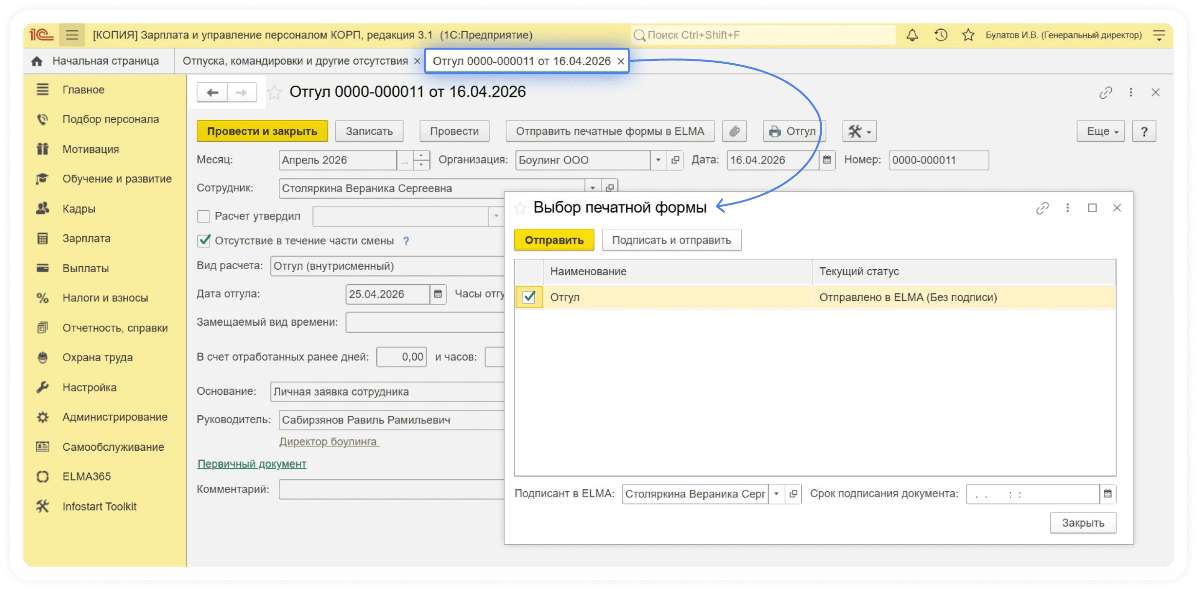Open calendar for Срок подписания документа
The image size is (1197, 590).
1107,494
